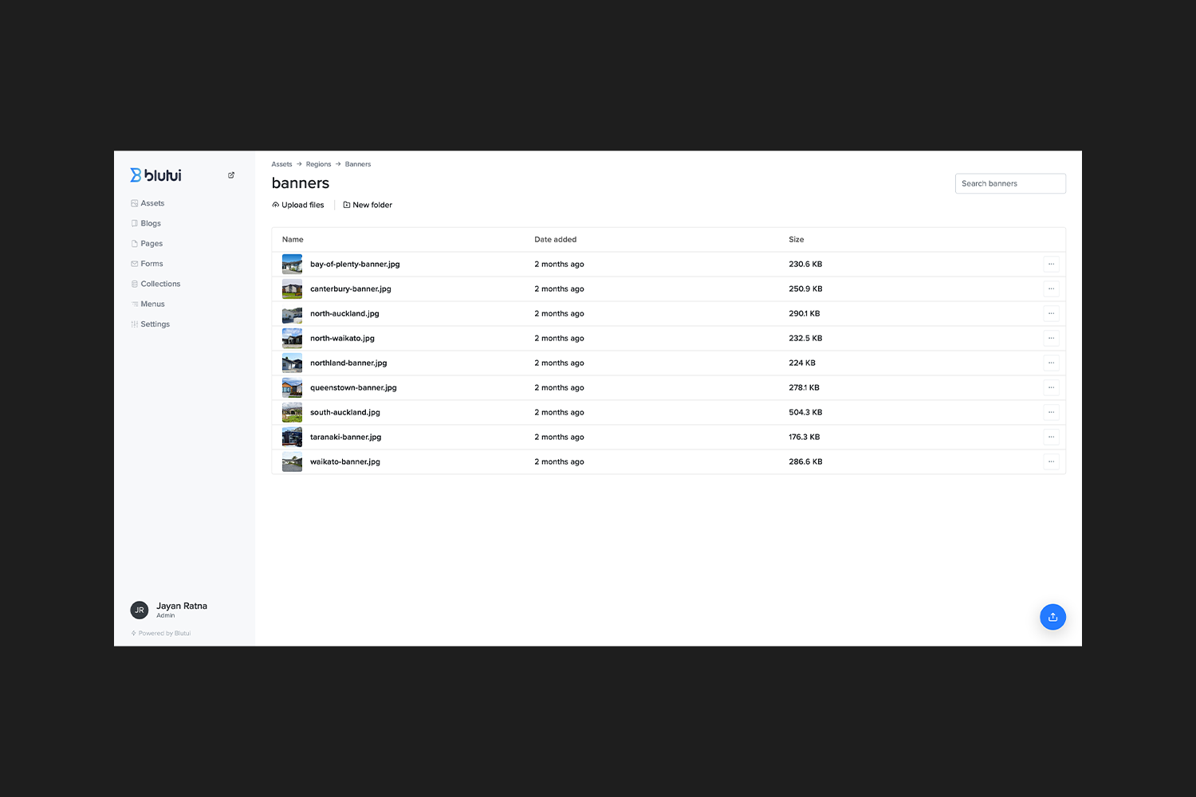Image resolution: width=1196 pixels, height=797 pixels.
Task: Click the blue floating upload button
Action: [1052, 617]
